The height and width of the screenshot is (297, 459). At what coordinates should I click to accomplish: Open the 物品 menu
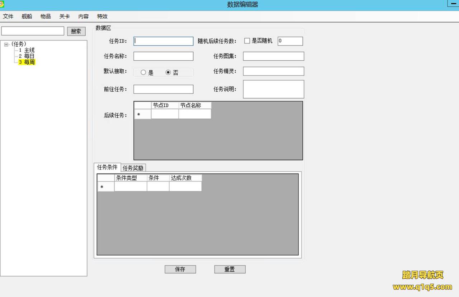(x=46, y=17)
